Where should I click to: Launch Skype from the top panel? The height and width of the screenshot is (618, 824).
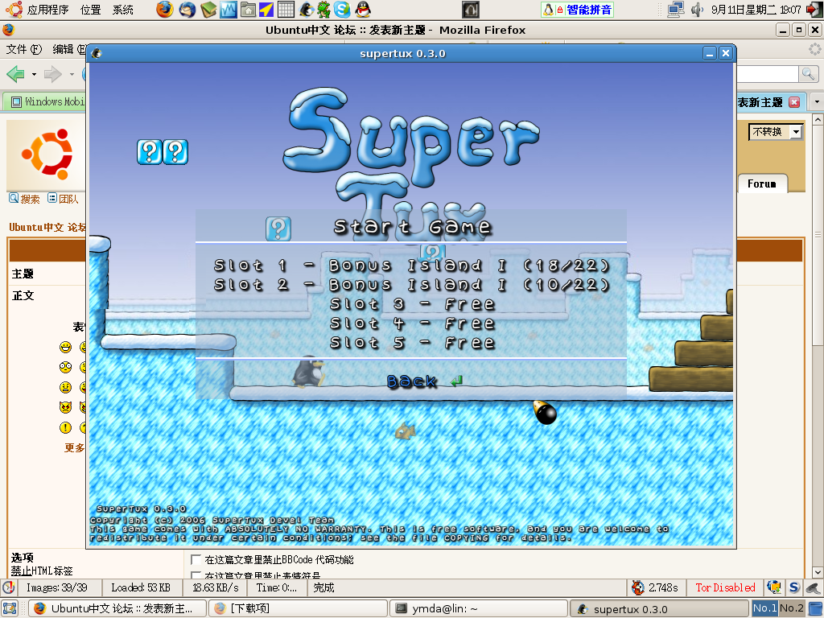pyautogui.click(x=342, y=10)
